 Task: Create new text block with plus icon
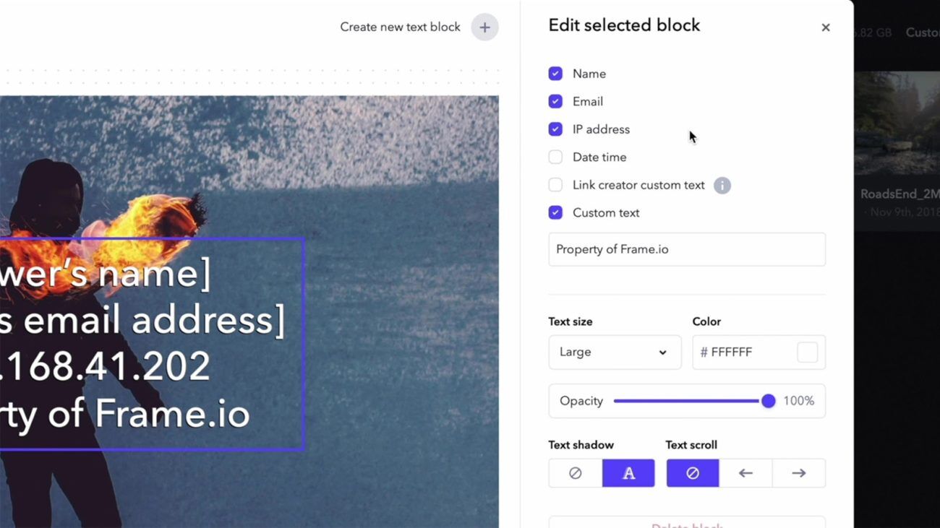483,27
